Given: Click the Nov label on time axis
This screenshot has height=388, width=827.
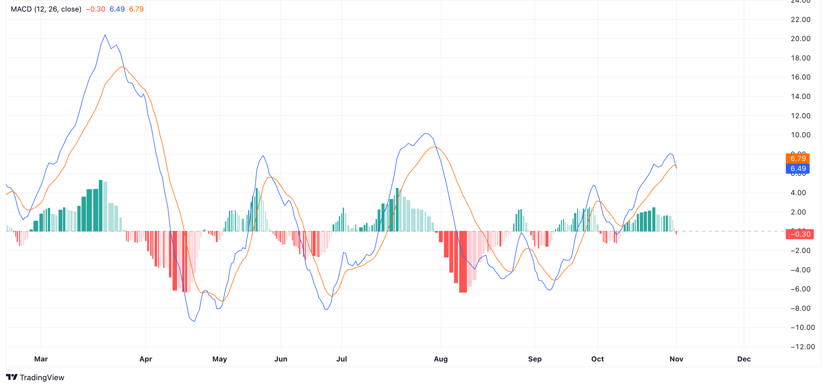Looking at the screenshot, I should (x=676, y=359).
